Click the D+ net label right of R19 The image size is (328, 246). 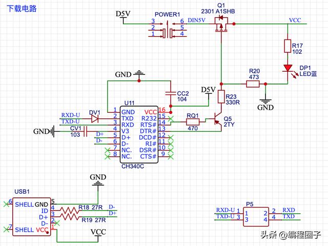pos(112,213)
